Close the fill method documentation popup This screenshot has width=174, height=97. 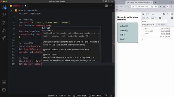98,33
